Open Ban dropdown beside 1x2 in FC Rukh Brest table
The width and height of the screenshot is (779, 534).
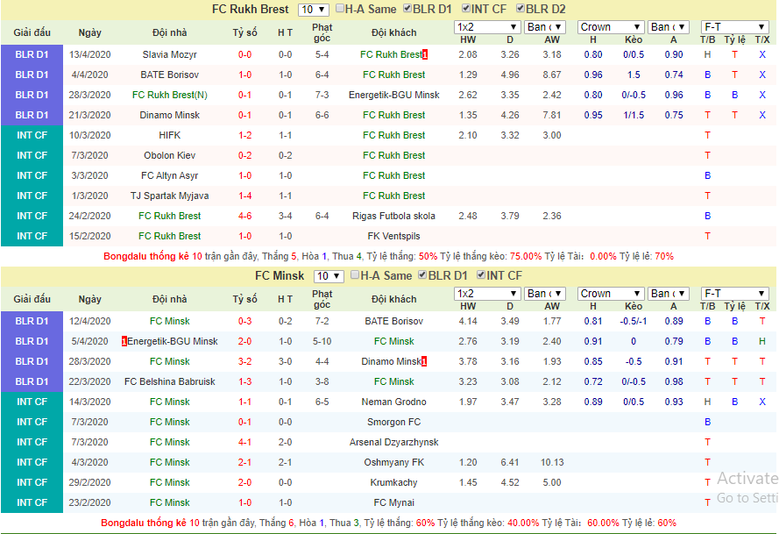(x=545, y=27)
